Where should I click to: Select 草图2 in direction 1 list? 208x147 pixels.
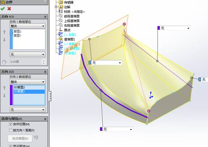pos(17,31)
